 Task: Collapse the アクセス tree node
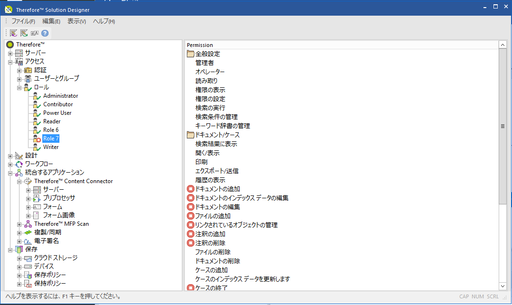(10, 62)
